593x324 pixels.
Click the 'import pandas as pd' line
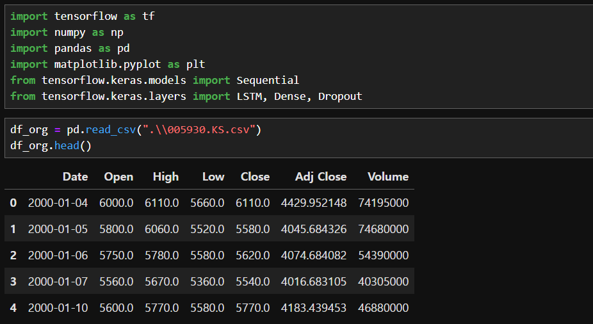pos(70,49)
